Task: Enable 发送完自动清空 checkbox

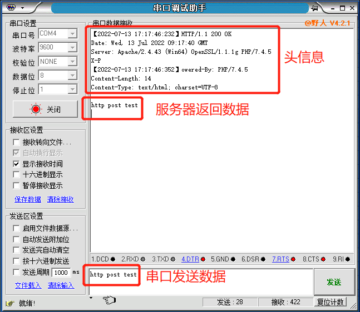Action: tap(16, 250)
